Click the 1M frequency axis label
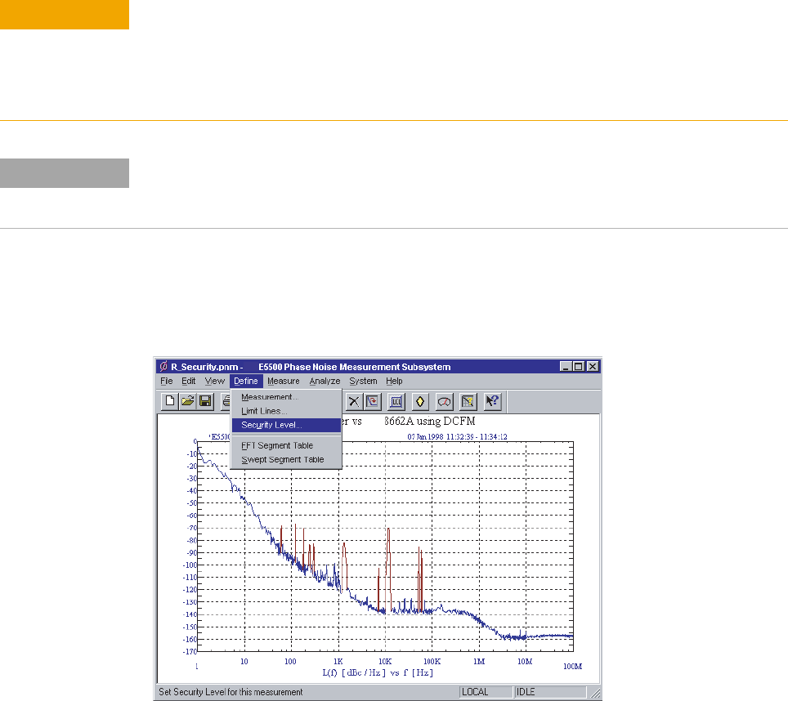Screen dimensions: 788x701 point(479,662)
